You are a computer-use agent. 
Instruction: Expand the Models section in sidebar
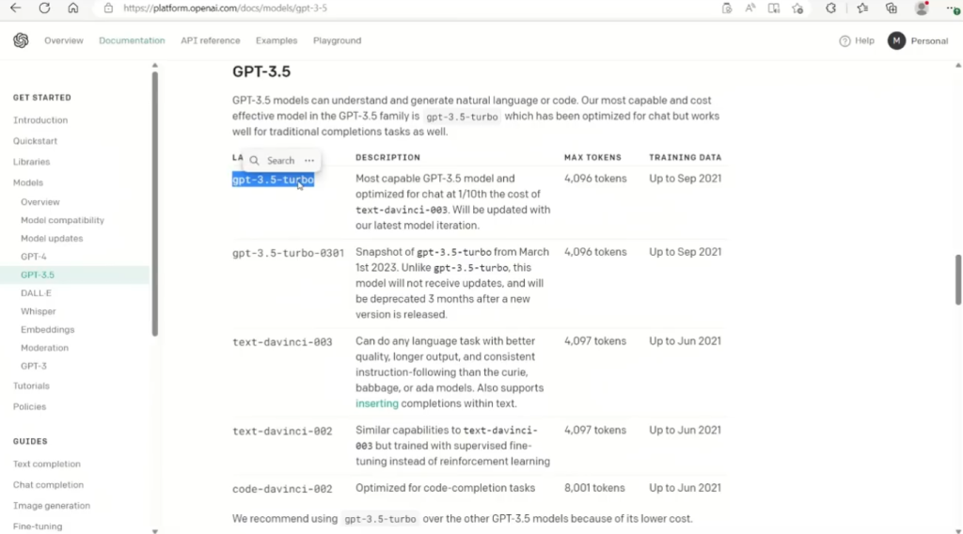28,182
